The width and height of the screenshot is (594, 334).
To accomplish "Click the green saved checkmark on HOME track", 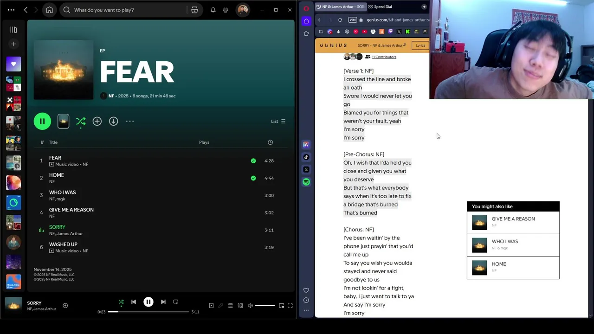I will 253,178.
